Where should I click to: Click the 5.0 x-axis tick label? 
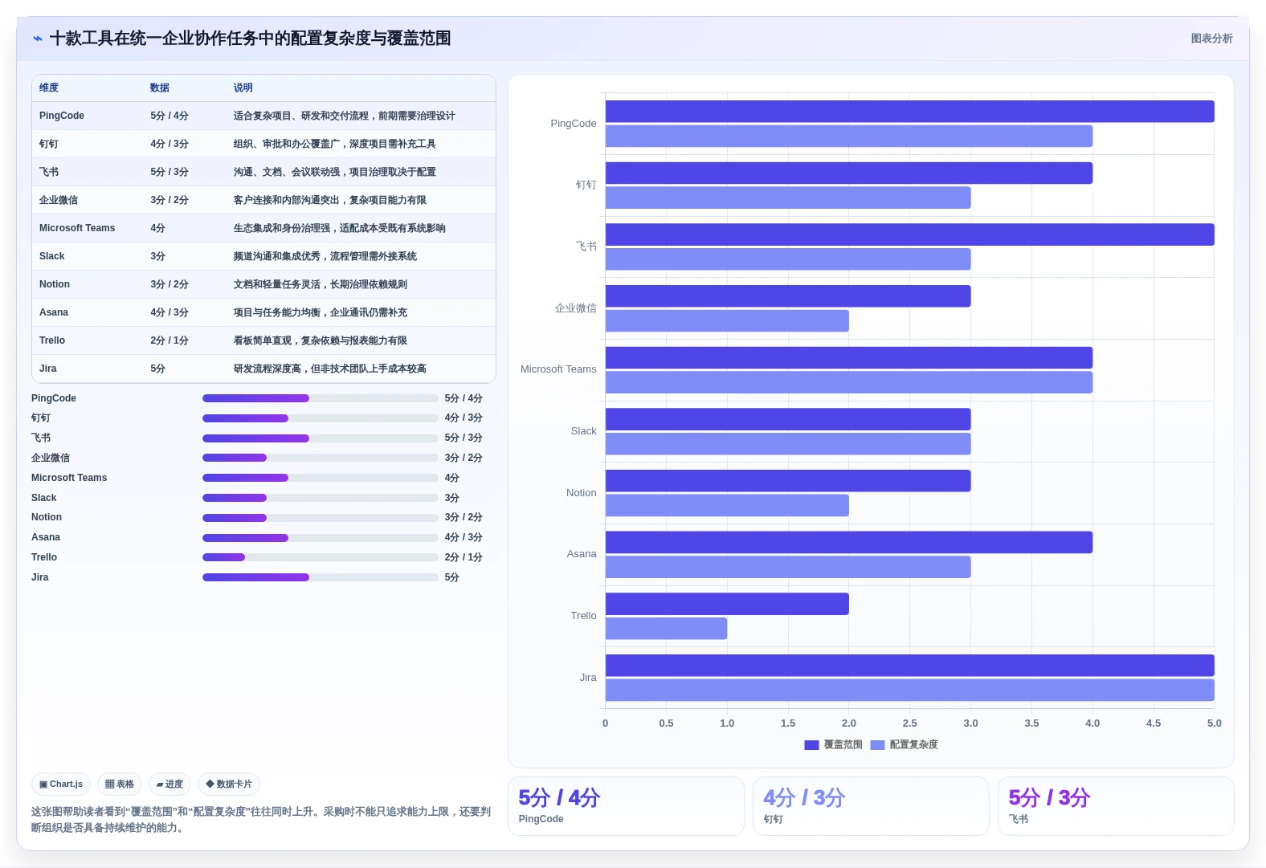1214,723
